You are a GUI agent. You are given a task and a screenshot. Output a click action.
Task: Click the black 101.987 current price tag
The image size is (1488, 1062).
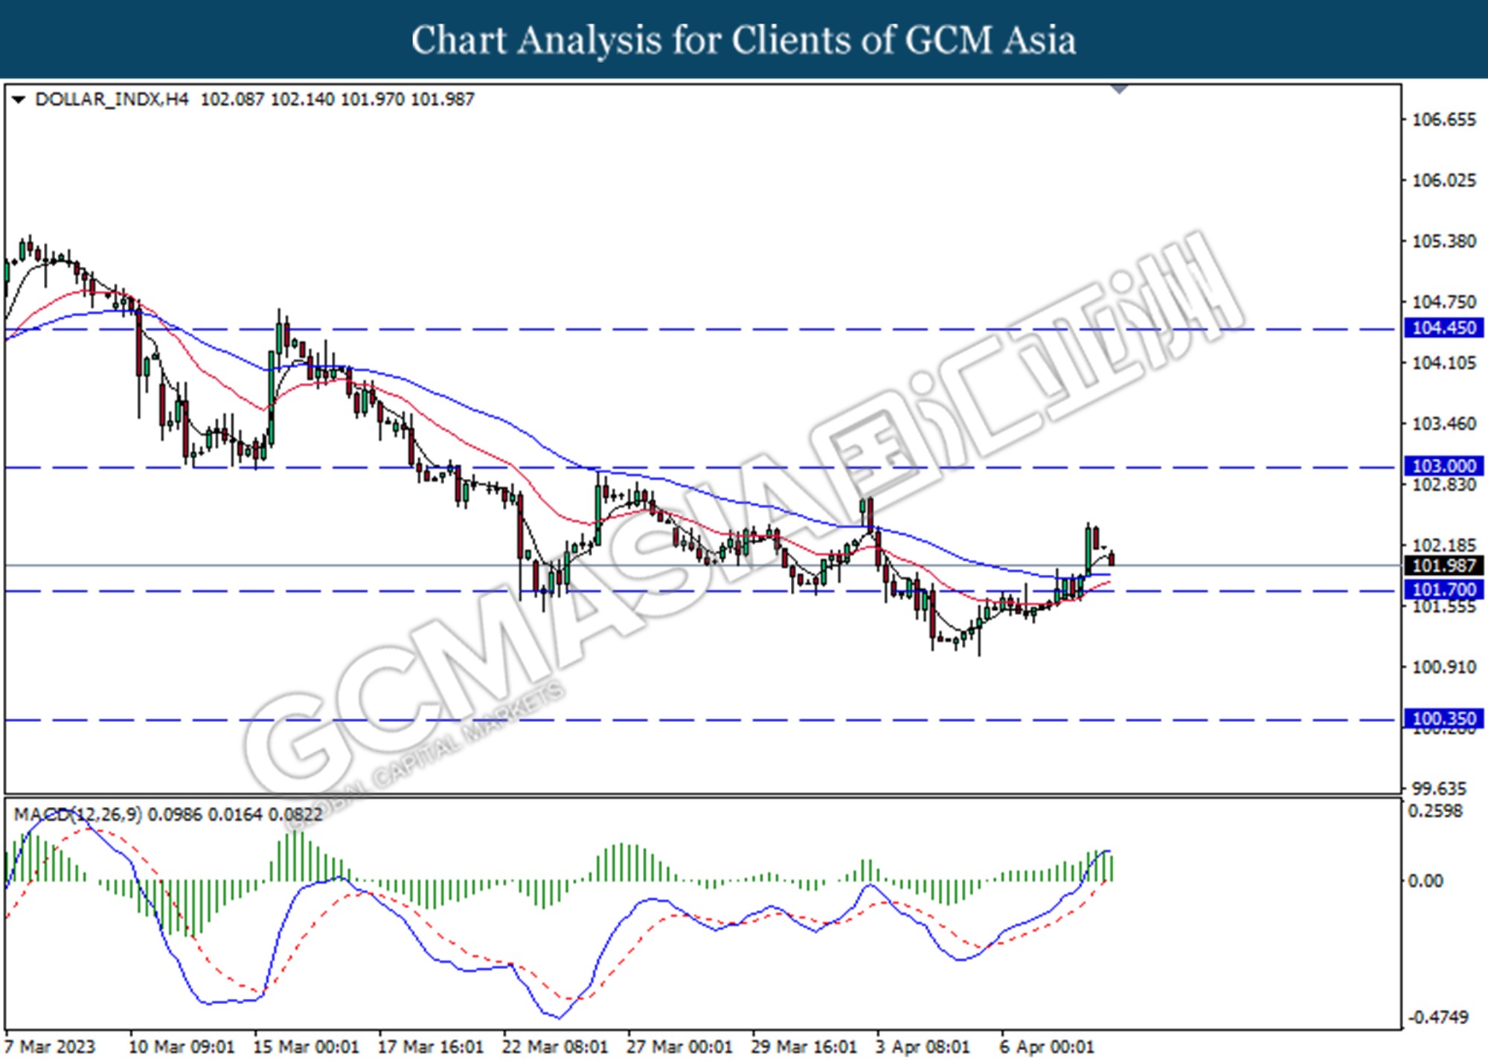(1443, 566)
